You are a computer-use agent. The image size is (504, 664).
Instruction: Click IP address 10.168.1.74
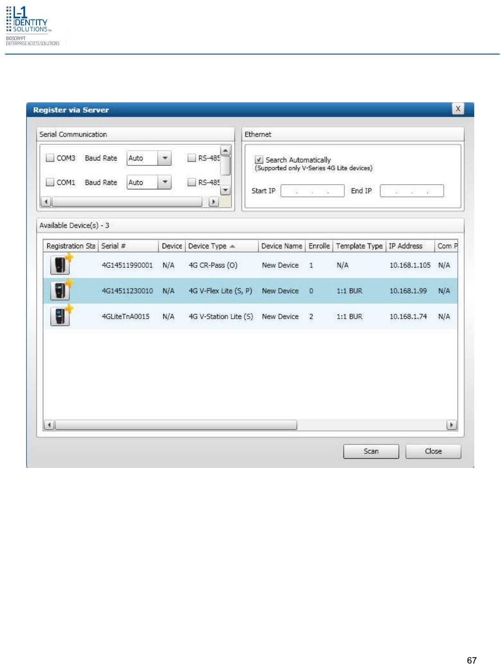[408, 316]
